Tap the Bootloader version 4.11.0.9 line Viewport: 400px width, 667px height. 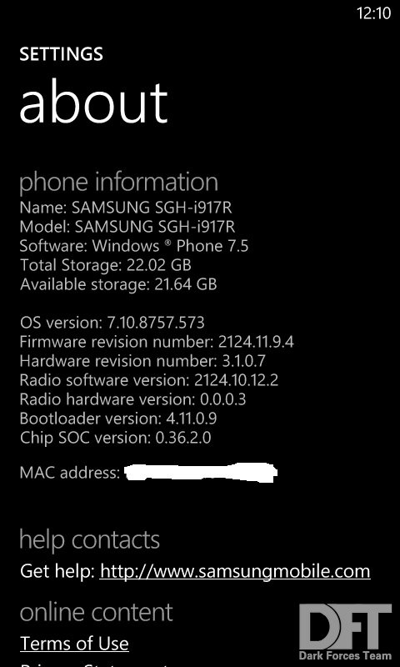click(118, 419)
